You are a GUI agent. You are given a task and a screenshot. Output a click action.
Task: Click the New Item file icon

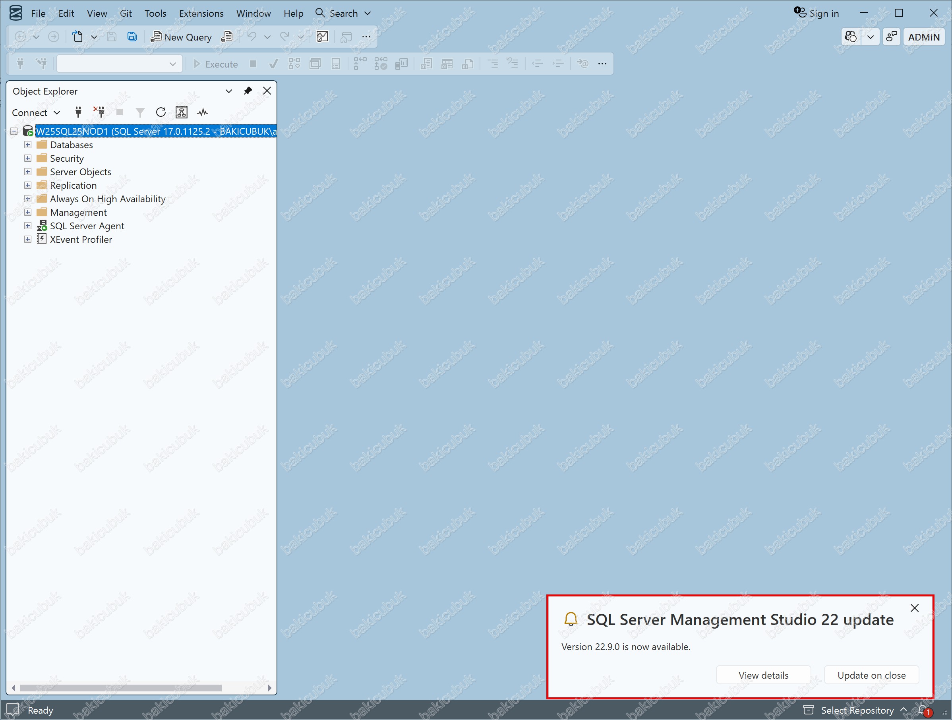tap(77, 37)
